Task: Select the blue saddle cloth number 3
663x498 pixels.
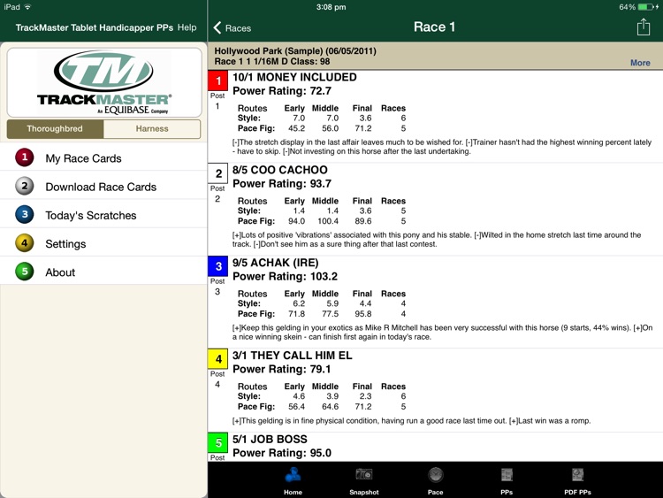Action: 218,266
